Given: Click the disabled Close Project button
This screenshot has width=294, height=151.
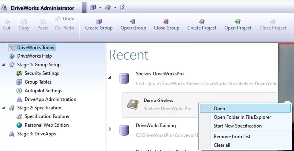Looking at the screenshot, I should click(x=273, y=25).
